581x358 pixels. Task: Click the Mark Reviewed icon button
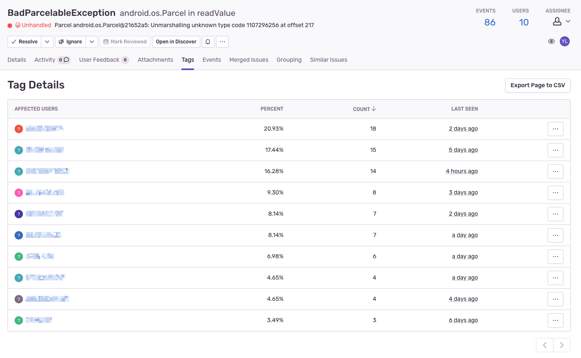[x=125, y=42]
